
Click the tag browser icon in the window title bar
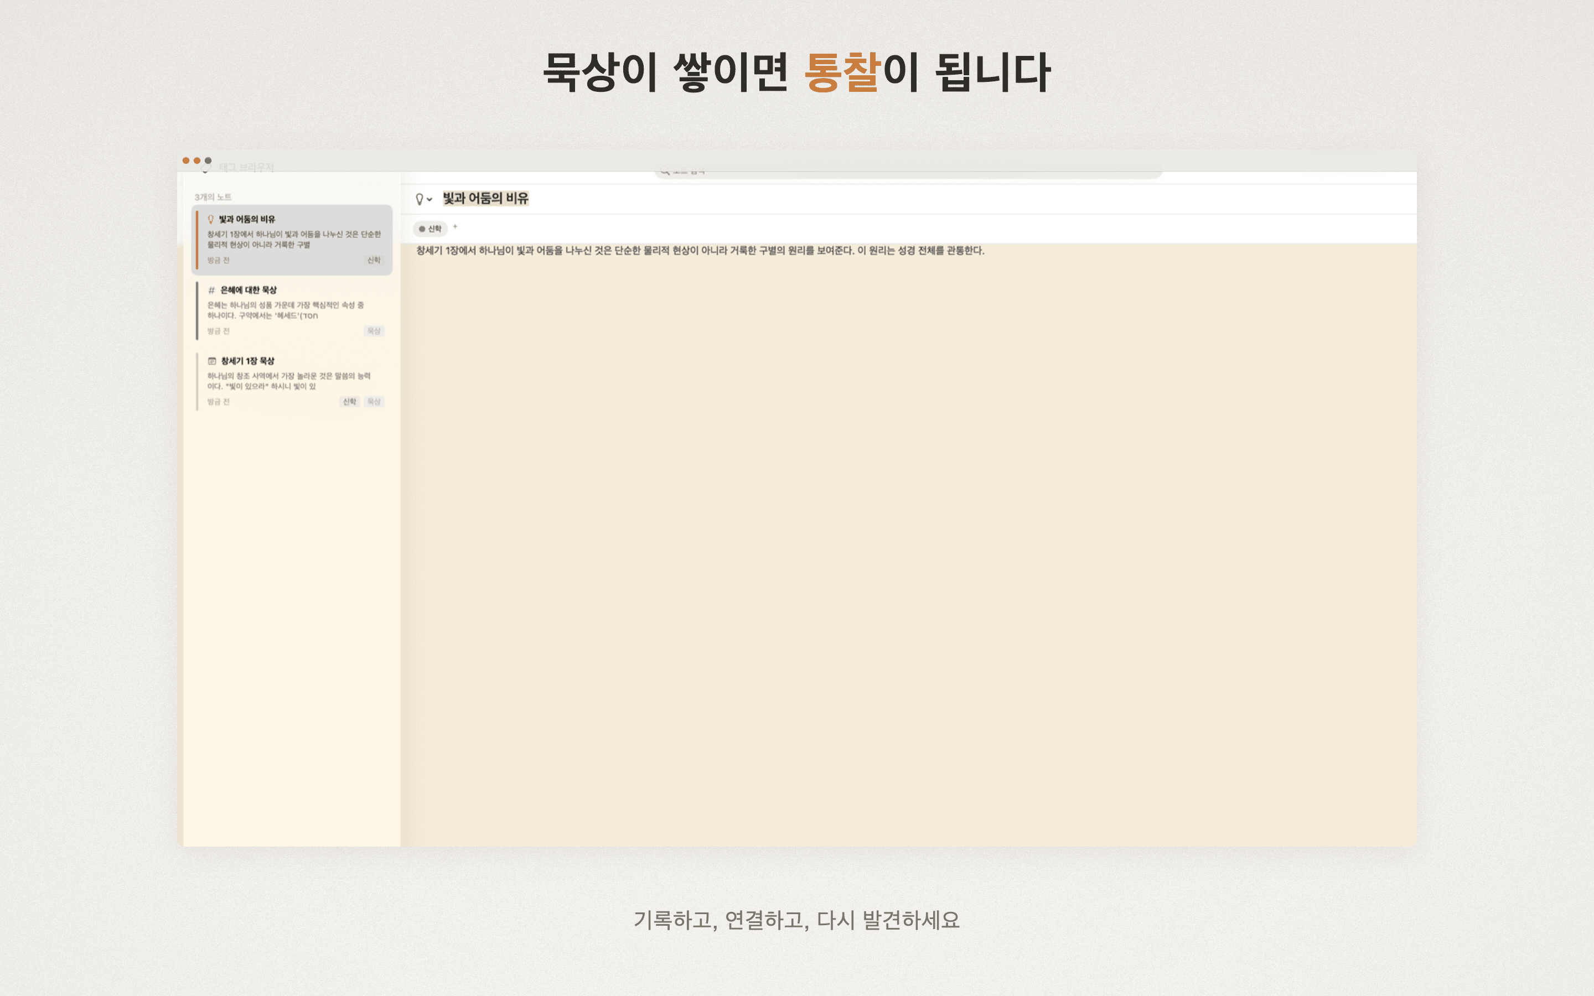tap(205, 168)
